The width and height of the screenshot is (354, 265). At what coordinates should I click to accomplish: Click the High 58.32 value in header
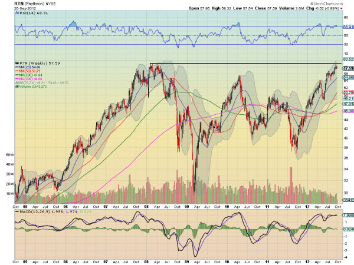tap(221, 8)
